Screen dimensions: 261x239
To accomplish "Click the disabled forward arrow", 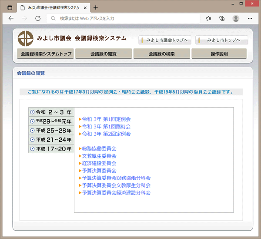I will pyautogui.click(x=24, y=18).
